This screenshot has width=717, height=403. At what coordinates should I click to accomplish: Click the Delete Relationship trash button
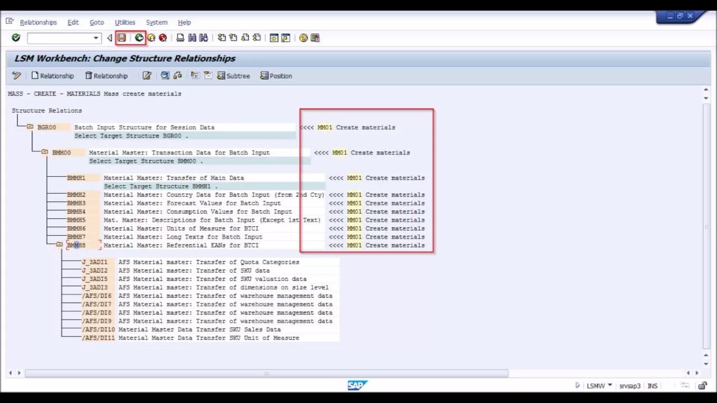coord(106,76)
